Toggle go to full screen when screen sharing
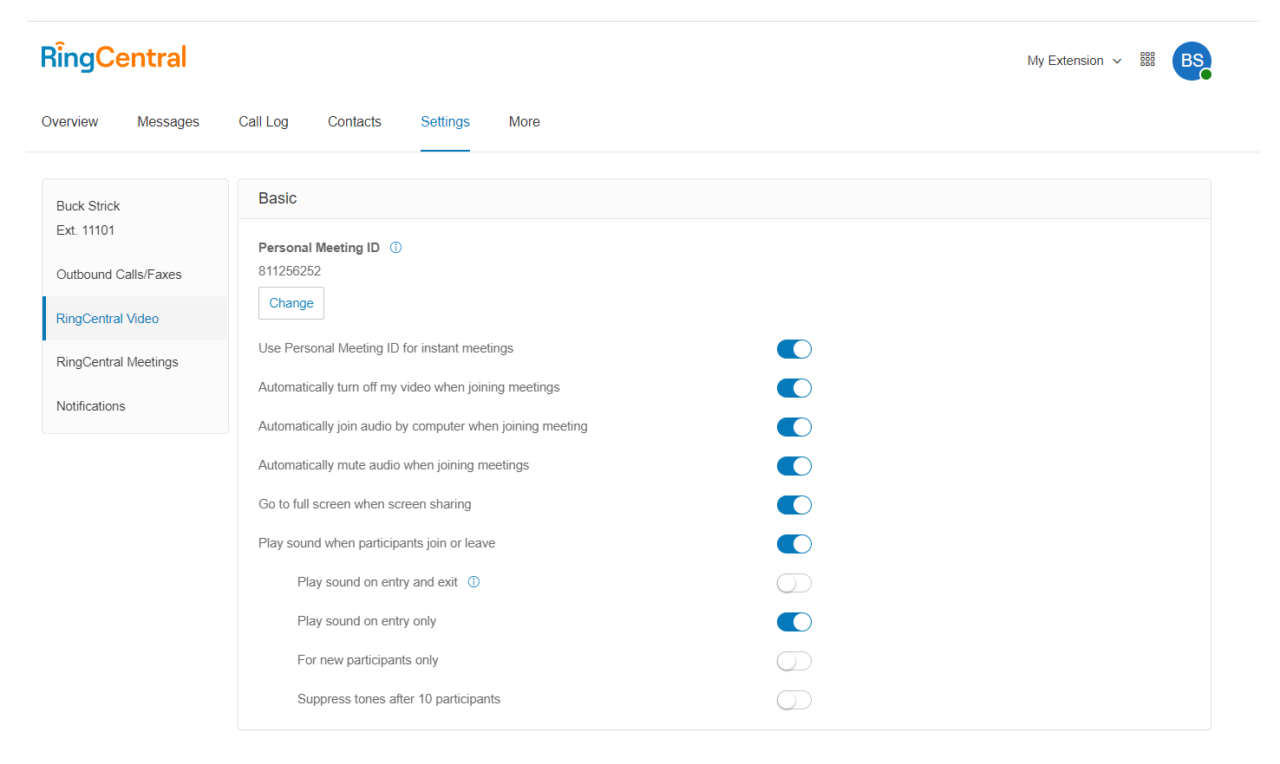Image resolution: width=1280 pixels, height=764 pixels. (x=794, y=505)
